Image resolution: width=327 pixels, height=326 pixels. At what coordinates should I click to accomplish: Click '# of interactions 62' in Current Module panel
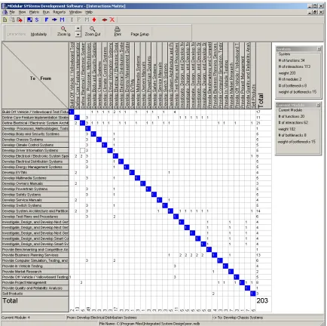(293, 122)
